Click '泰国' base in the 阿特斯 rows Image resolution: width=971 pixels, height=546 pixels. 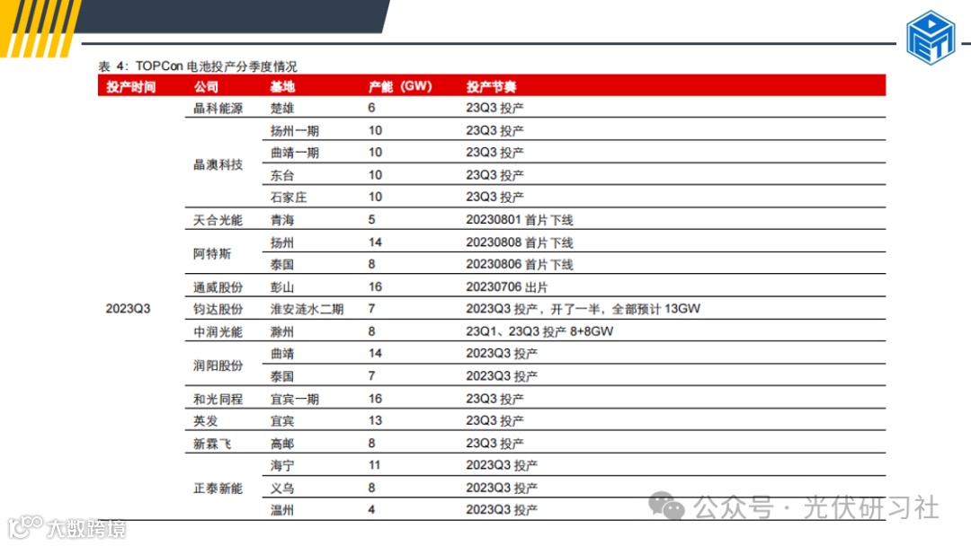pos(281,265)
